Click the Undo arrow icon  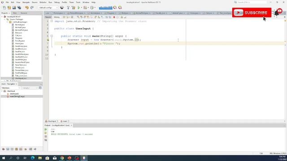click(27, 8)
